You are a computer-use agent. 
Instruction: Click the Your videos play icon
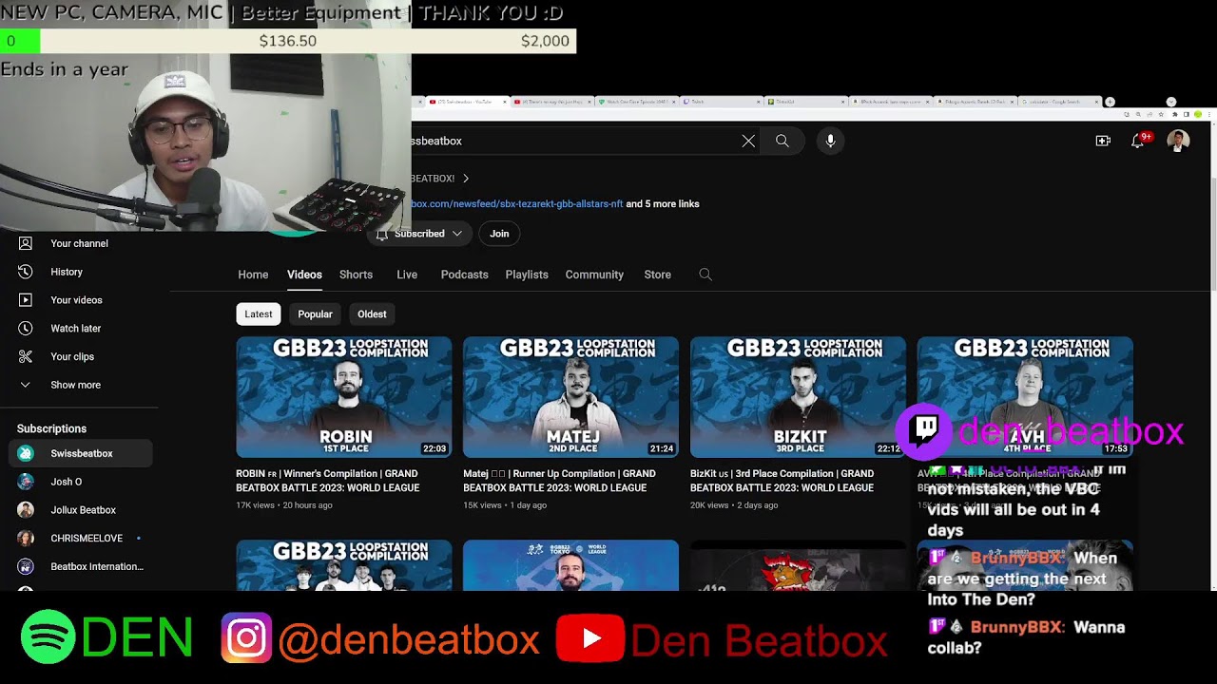click(26, 300)
